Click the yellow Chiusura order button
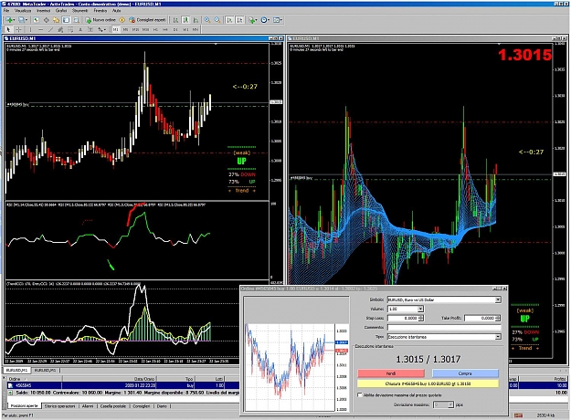 coord(428,383)
